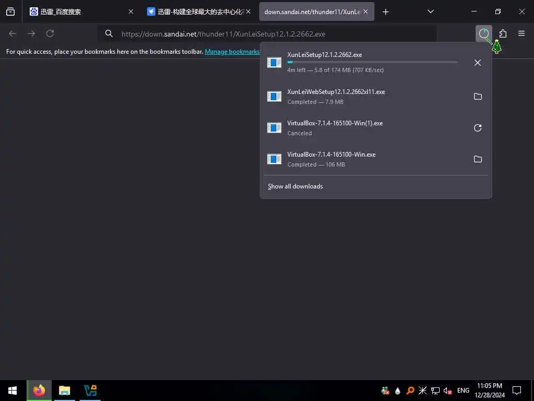
Task: Open File Explorer from the taskbar
Action: tap(64, 391)
